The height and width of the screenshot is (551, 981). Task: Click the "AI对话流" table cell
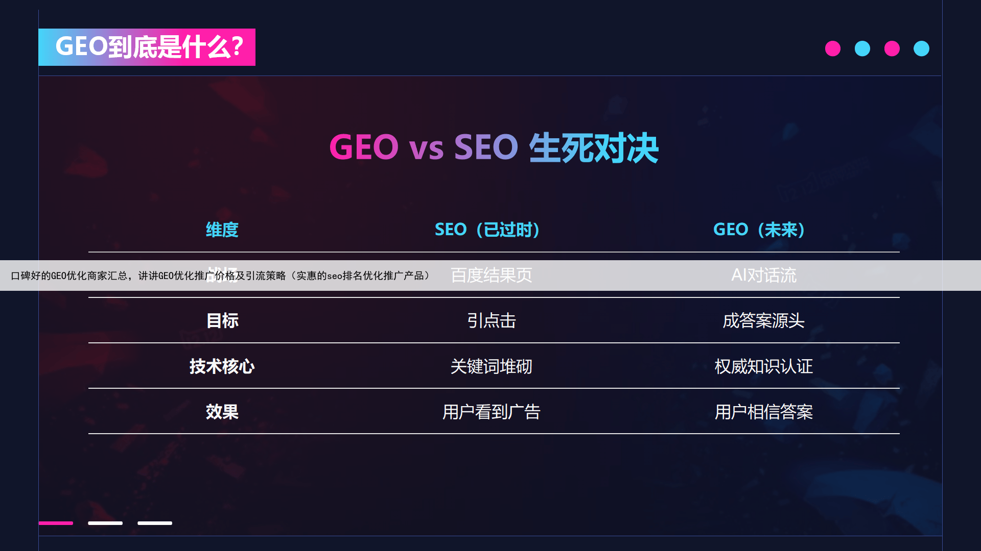point(764,275)
